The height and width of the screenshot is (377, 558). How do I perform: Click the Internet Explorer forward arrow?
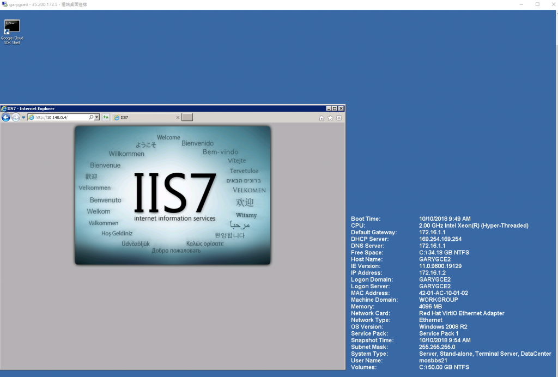pos(16,117)
